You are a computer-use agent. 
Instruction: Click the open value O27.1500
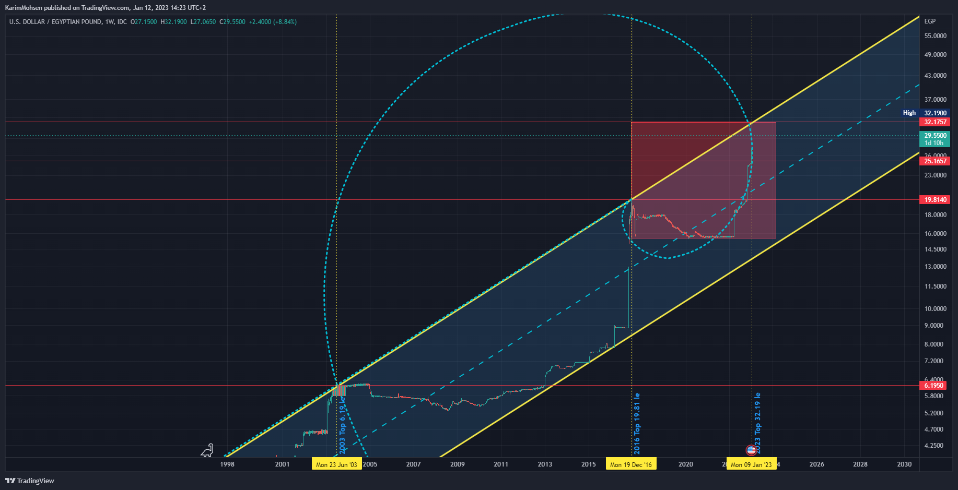(144, 22)
